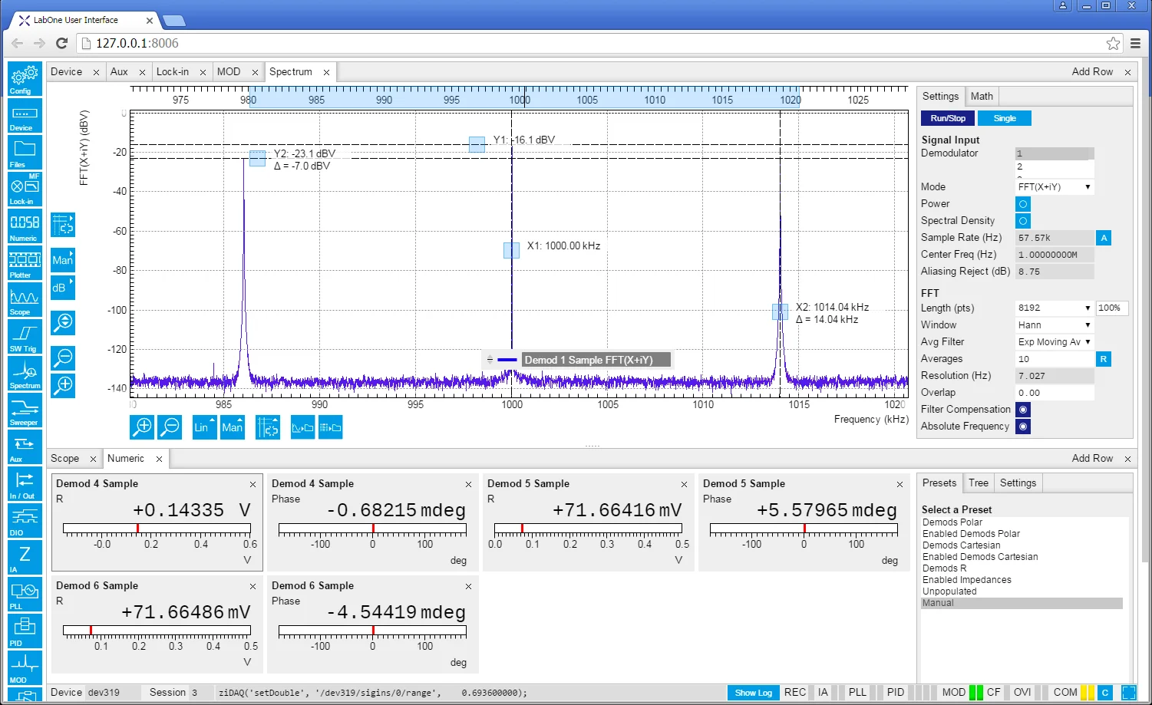The image size is (1152, 705).
Task: Click the Y2 -23.1 dBV cursor handle
Action: coord(257,158)
